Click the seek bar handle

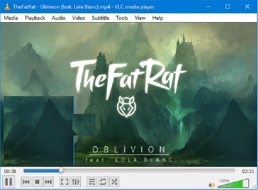(61, 171)
